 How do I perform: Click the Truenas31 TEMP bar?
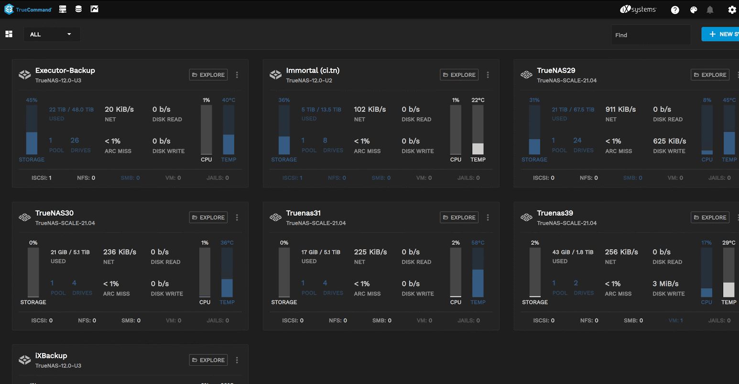coord(478,272)
